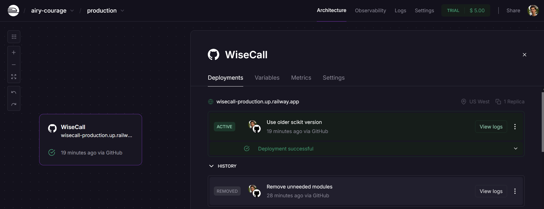Close the WiseCall service panel
The height and width of the screenshot is (209, 544).
(525, 55)
